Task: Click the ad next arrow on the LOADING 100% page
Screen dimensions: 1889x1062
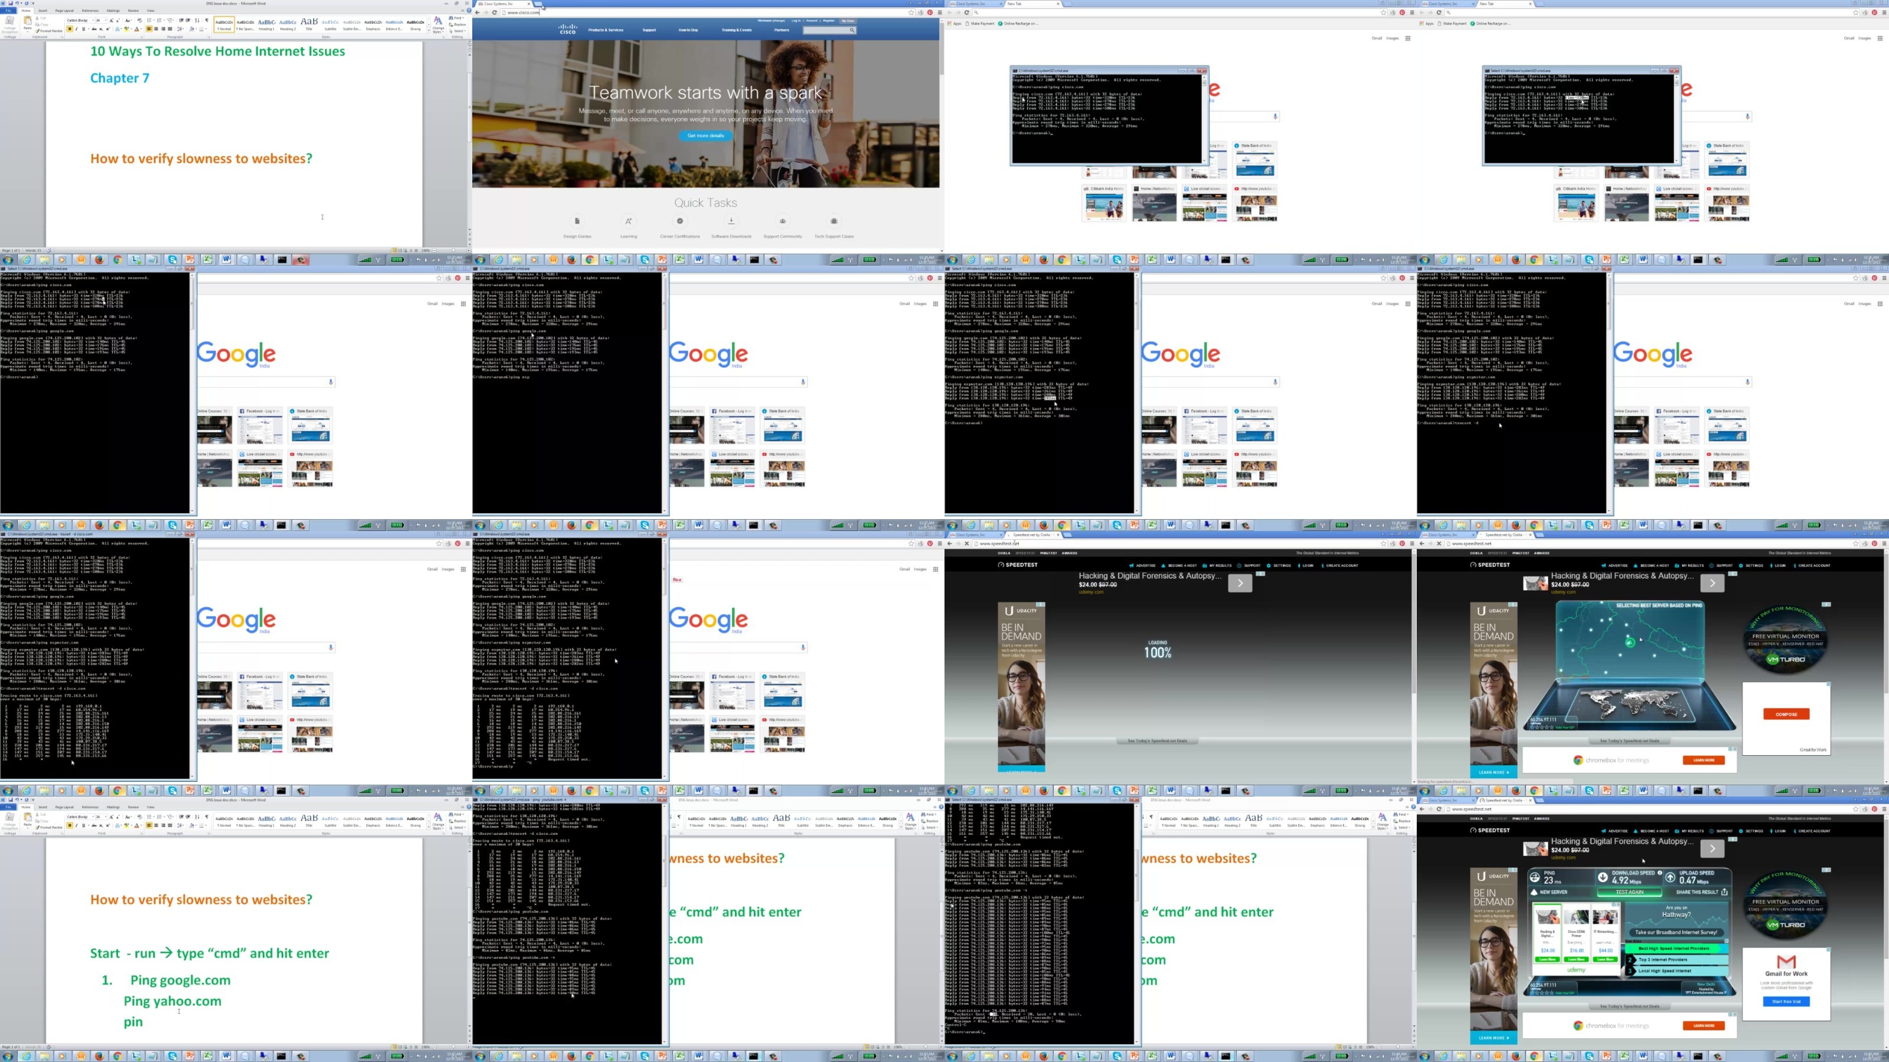Action: [1240, 583]
